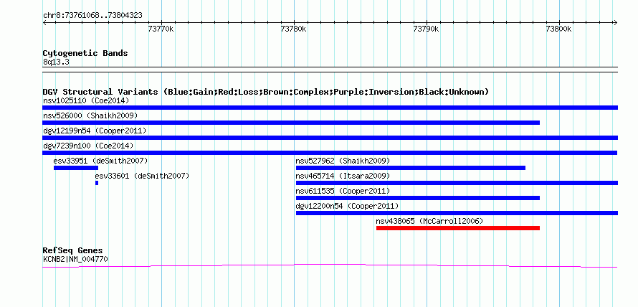This screenshot has height=307, width=638.
Task: Click the nsv1025110 (Coe2014) label
Action: pyautogui.click(x=86, y=100)
